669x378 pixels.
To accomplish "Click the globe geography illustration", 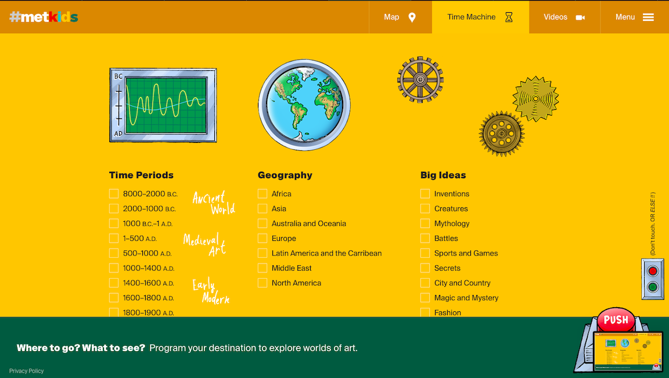I will pyautogui.click(x=304, y=105).
